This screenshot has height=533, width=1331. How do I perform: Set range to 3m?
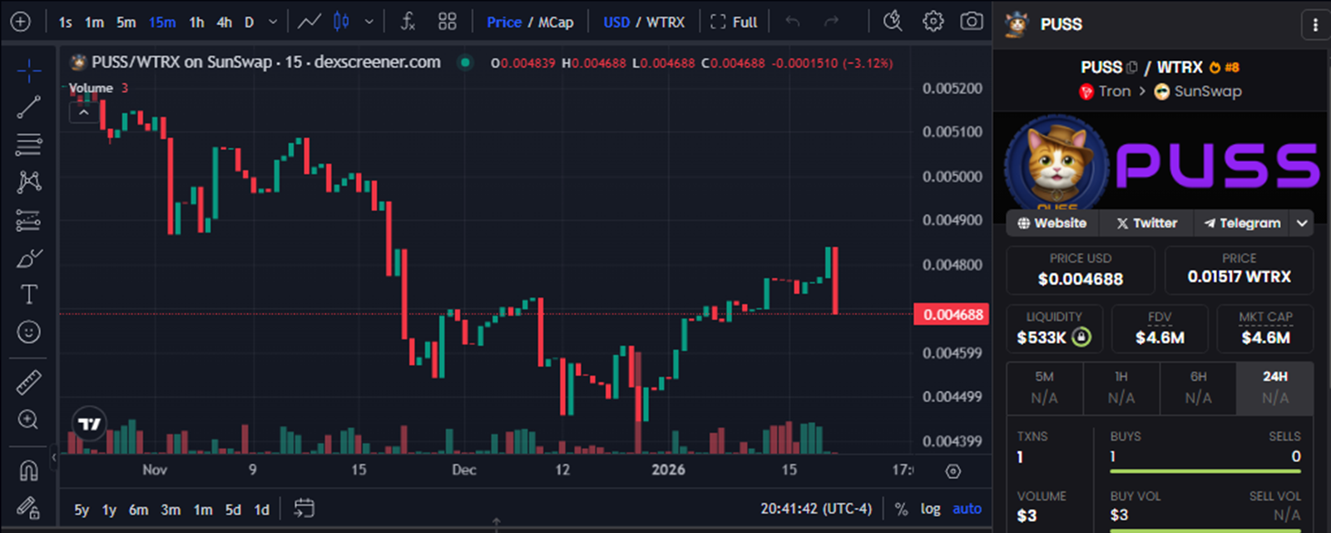coord(171,510)
